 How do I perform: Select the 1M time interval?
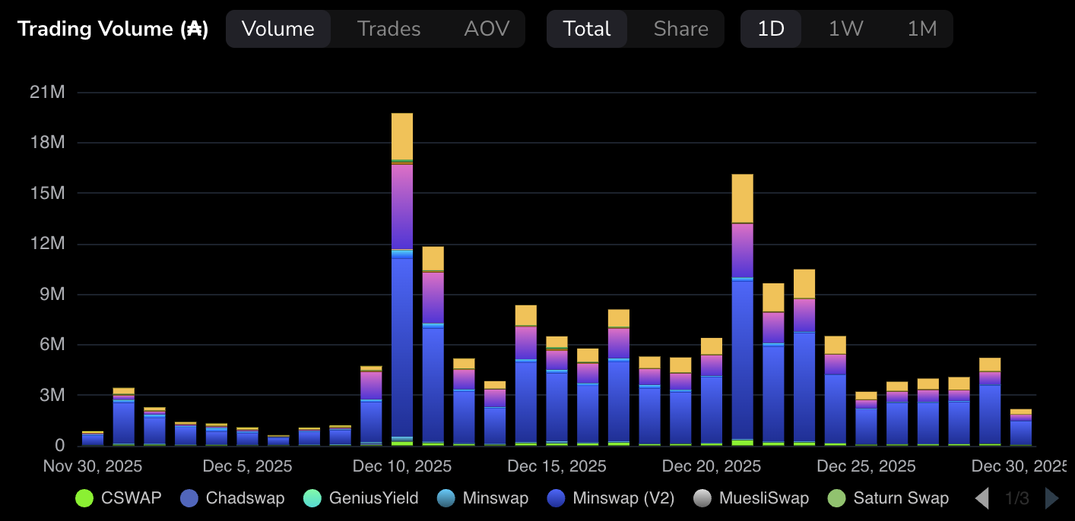tap(921, 29)
